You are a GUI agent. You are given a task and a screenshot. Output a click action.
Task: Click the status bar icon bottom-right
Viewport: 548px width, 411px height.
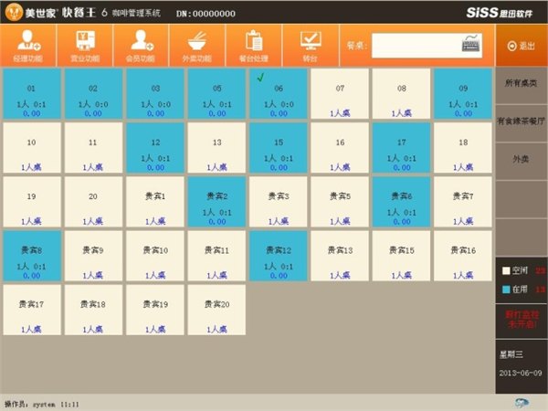pyautogui.click(x=522, y=403)
